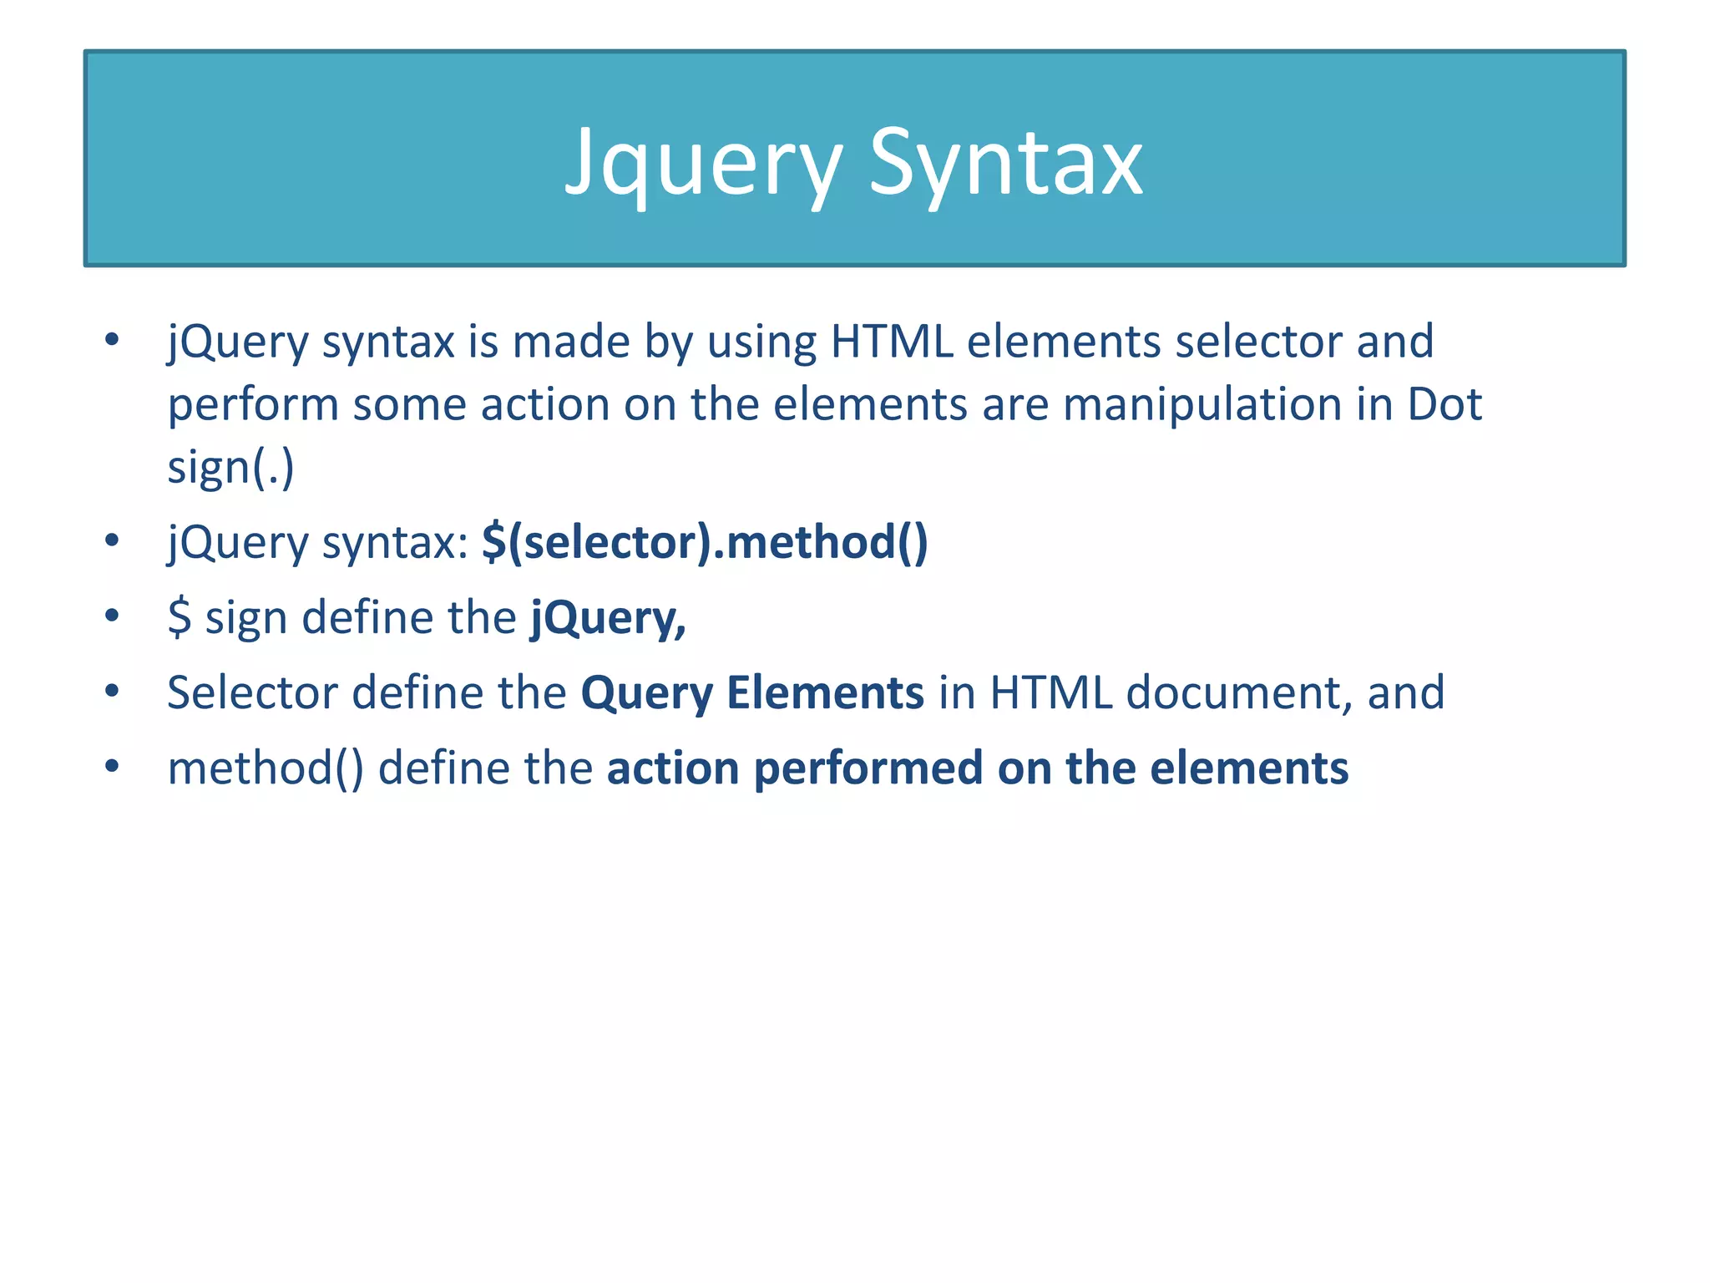Click the bold "$(selector).method()" text
The width and height of the screenshot is (1710, 1283).
pos(705,543)
